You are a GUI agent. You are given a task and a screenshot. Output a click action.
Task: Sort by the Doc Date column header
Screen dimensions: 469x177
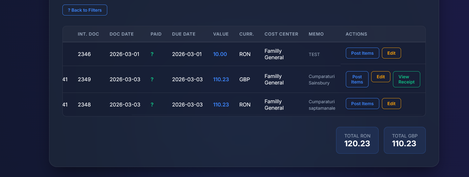122,34
